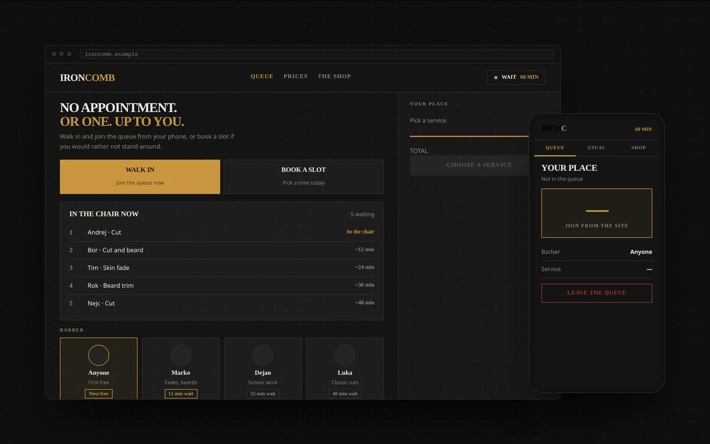This screenshot has height=444, width=710.
Task: Choose the Dejan barber card
Action: click(x=263, y=369)
